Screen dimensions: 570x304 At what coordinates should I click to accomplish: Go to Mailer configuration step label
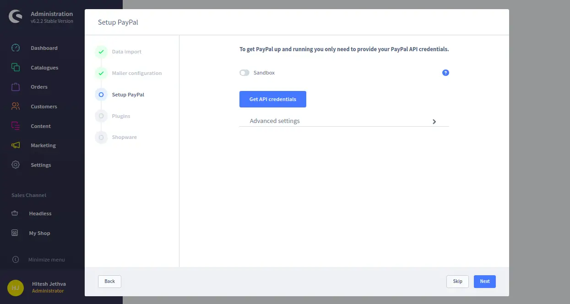coord(137,73)
